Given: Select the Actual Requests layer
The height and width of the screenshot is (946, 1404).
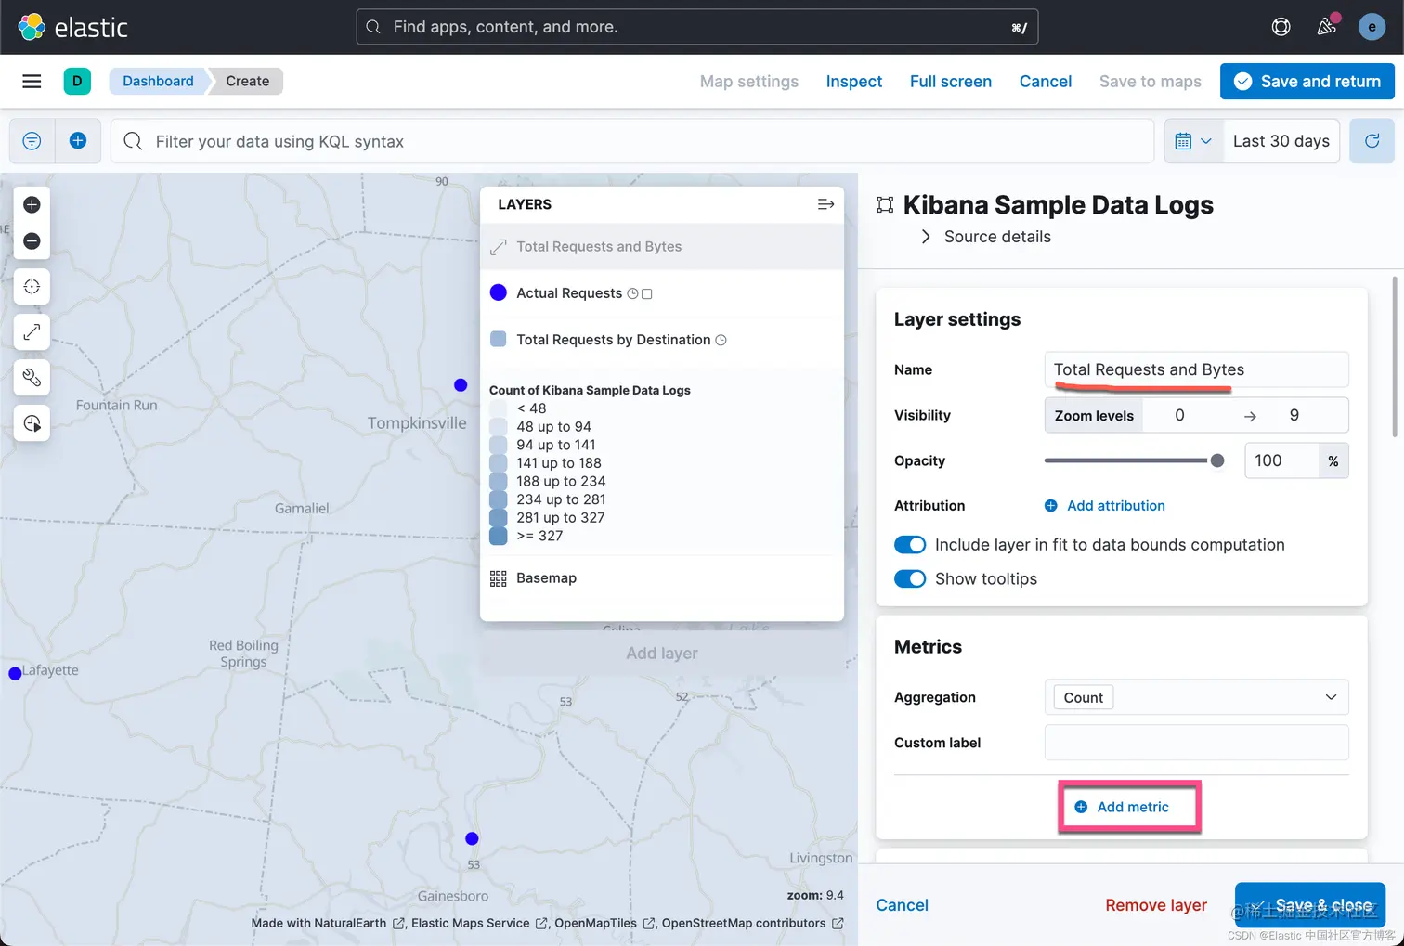Looking at the screenshot, I should pyautogui.click(x=569, y=293).
